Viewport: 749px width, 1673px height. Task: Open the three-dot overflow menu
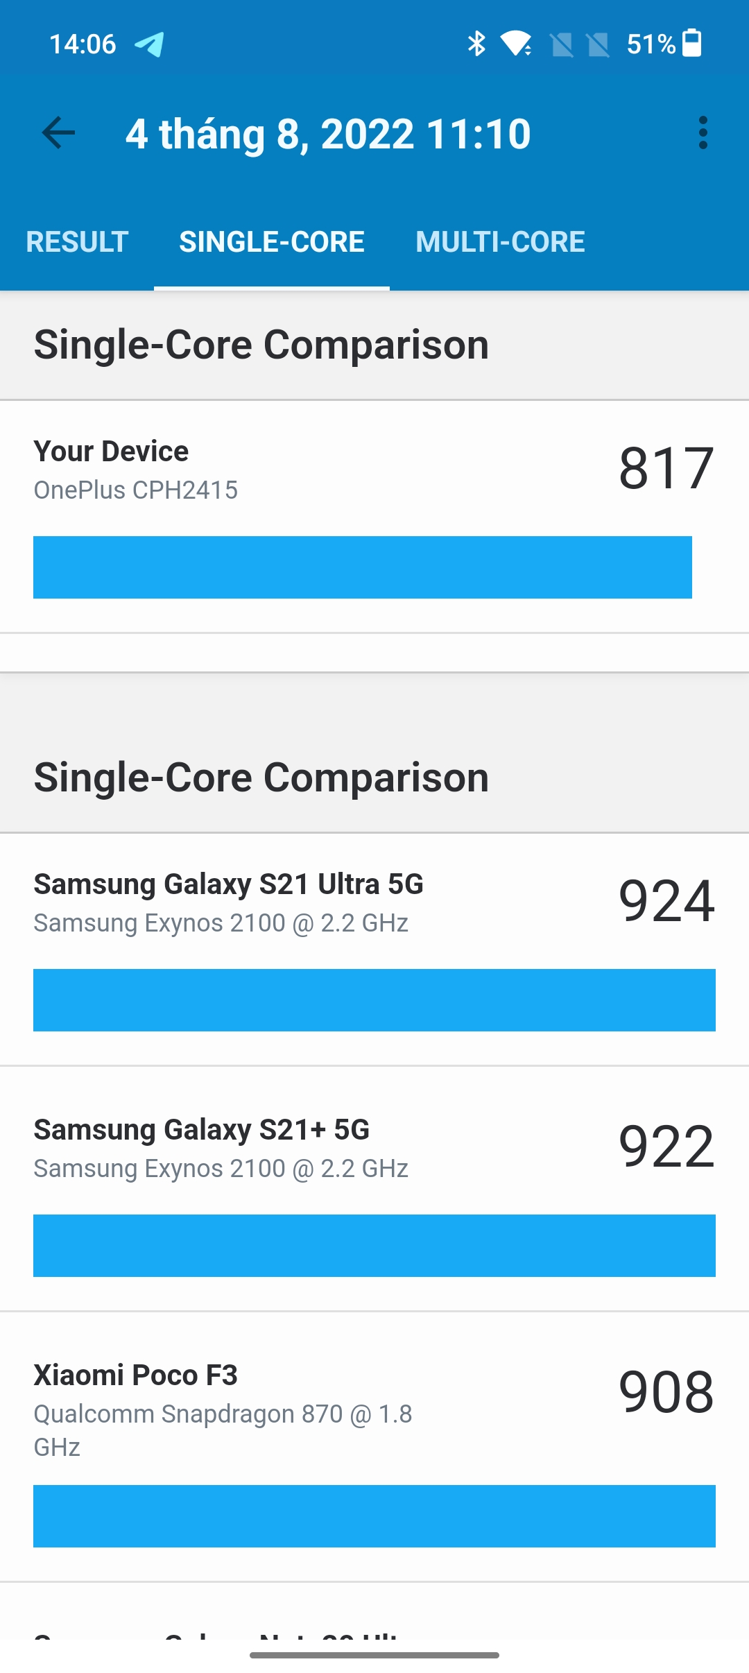703,132
